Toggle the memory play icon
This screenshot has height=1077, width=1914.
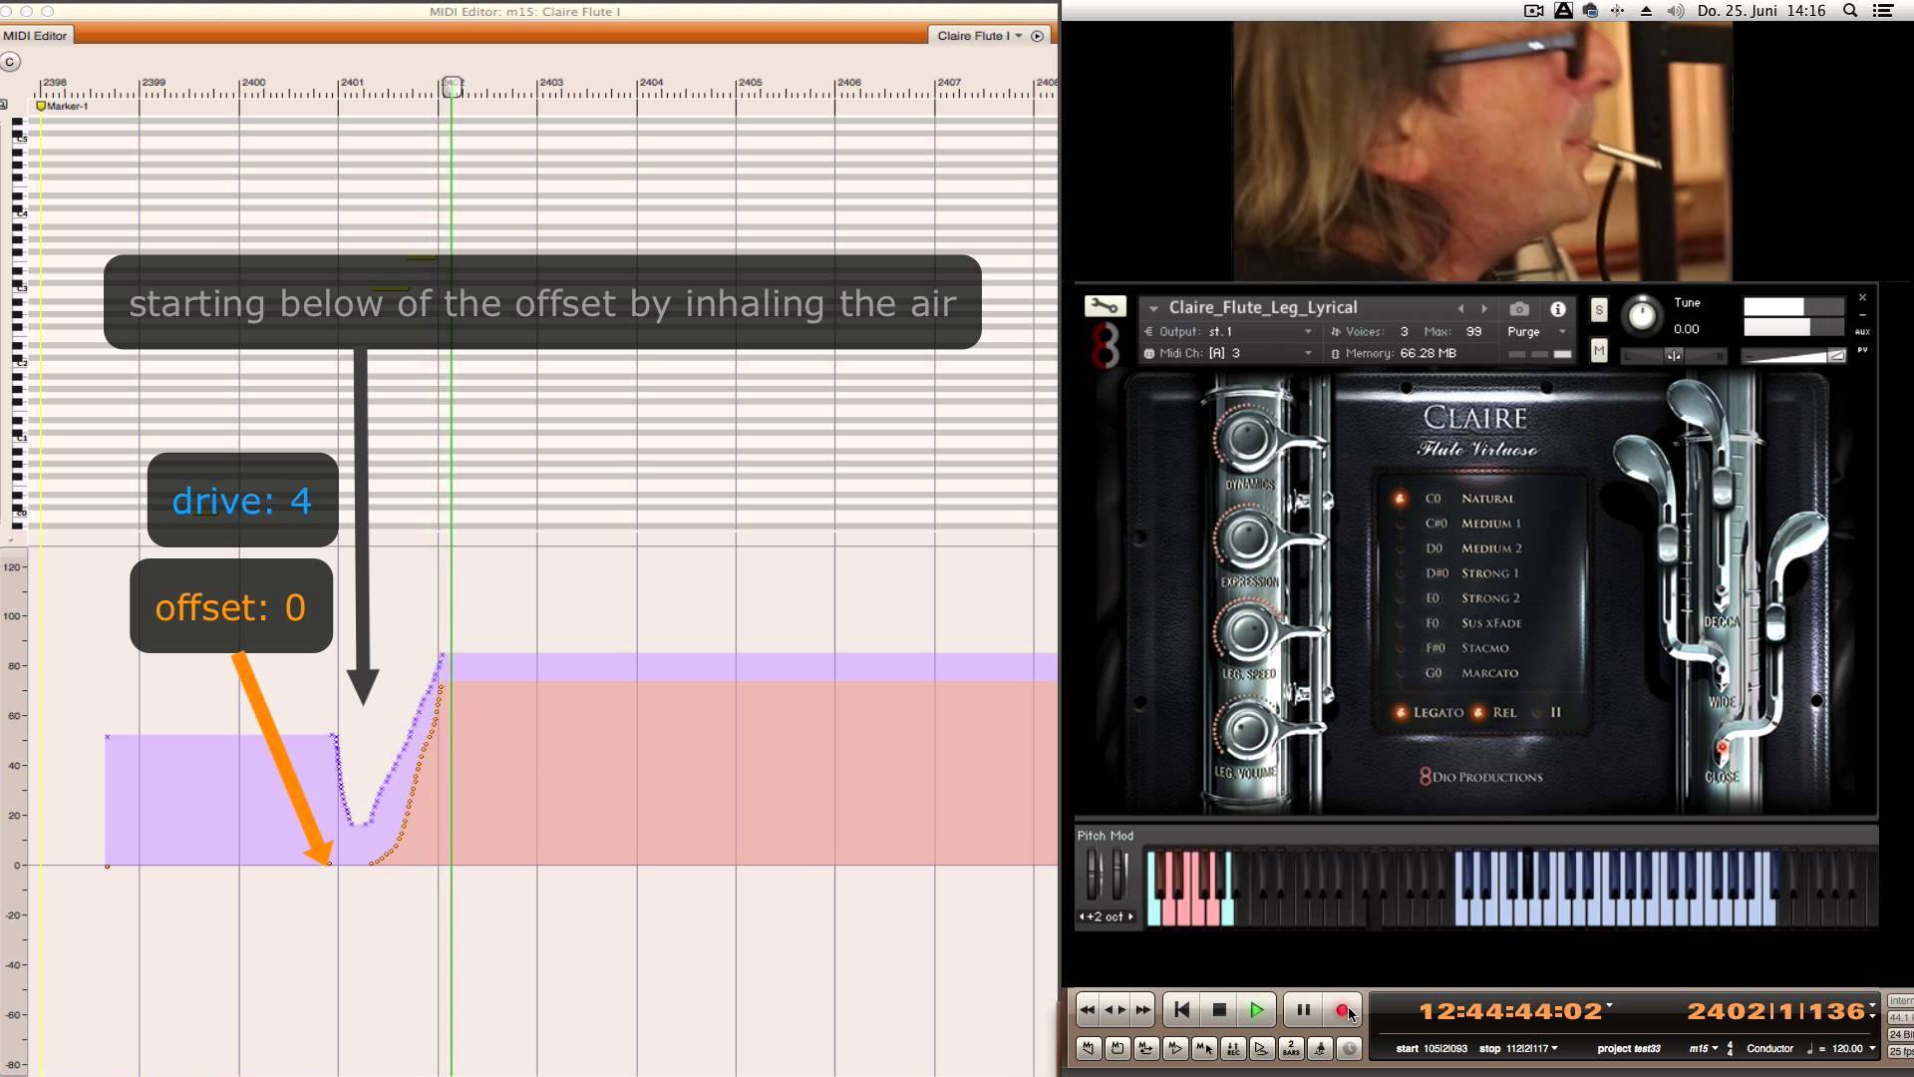(x=1175, y=1048)
